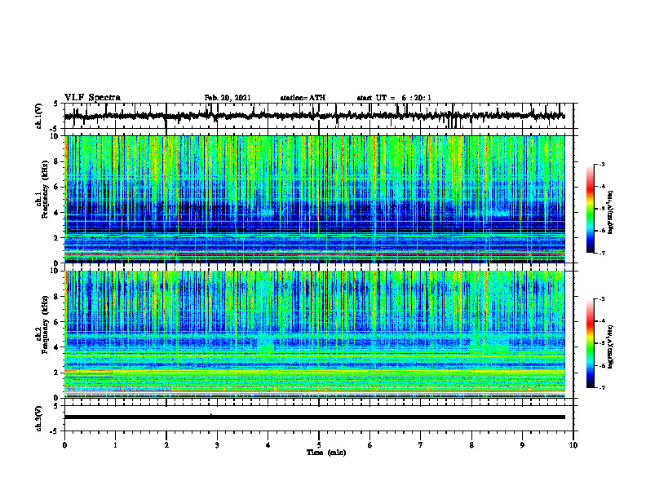The image size is (646, 499).
Task: Click the "station=ATH" header label
Action: click(x=303, y=98)
